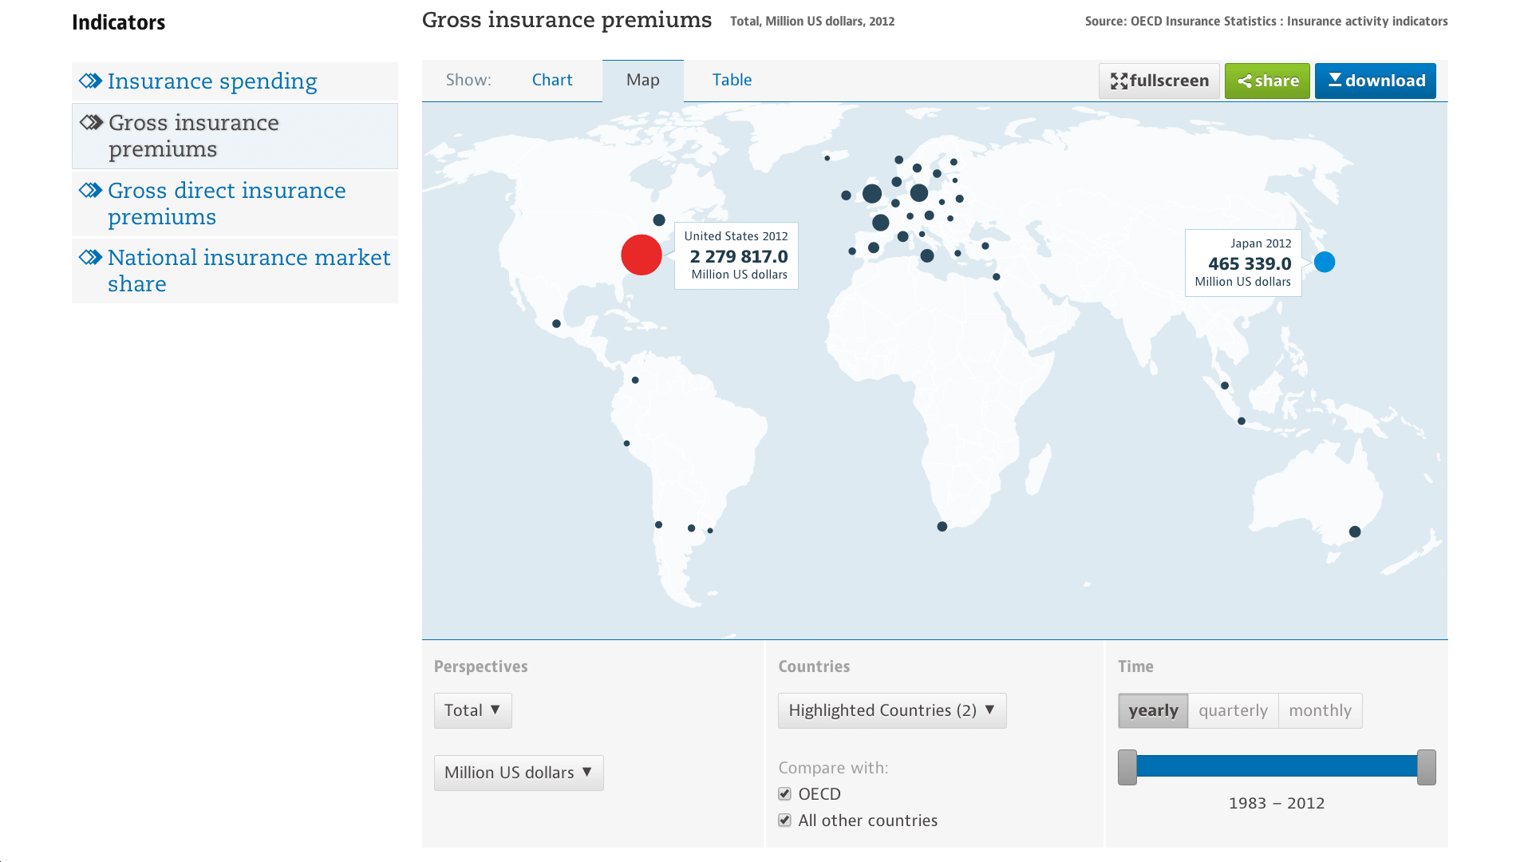This screenshot has height=862, width=1532.
Task: Click the South Africa data point
Action: pos(942,527)
